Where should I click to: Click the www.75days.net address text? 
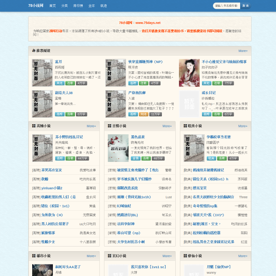pyautogui.click(x=148, y=23)
